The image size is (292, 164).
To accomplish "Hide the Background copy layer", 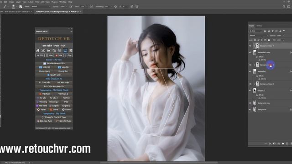I will (250, 103).
